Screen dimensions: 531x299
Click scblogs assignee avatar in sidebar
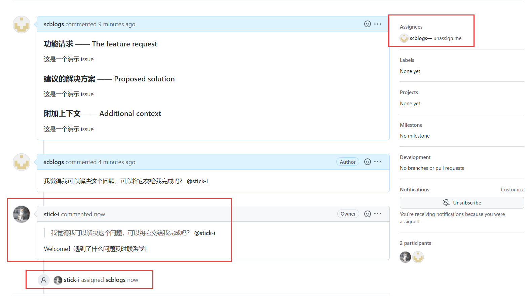[404, 38]
